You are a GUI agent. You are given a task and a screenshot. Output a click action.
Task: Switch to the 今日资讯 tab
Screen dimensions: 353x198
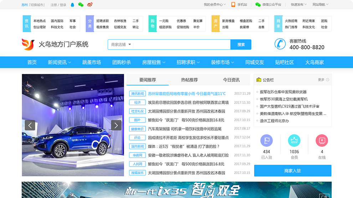231,80
